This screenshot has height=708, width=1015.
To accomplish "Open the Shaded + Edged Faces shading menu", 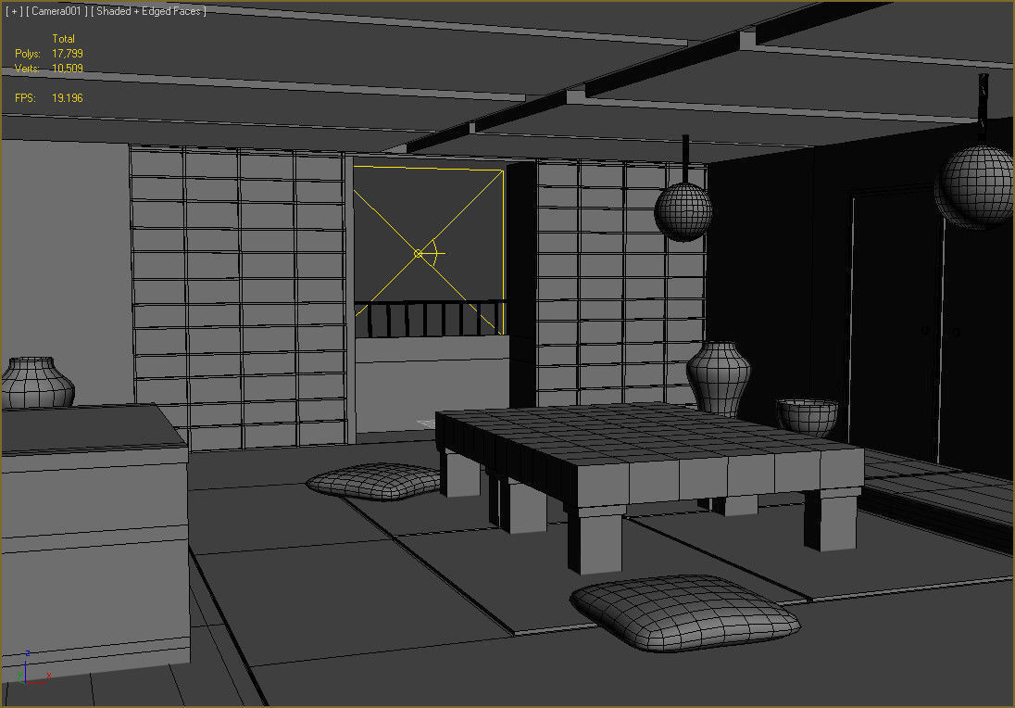I will pos(148,11).
